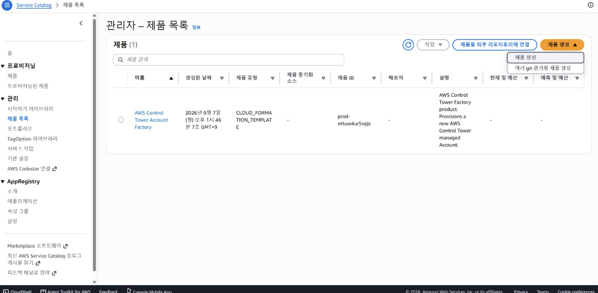Collapse the sidebar with the chevron arrow

[81, 24]
